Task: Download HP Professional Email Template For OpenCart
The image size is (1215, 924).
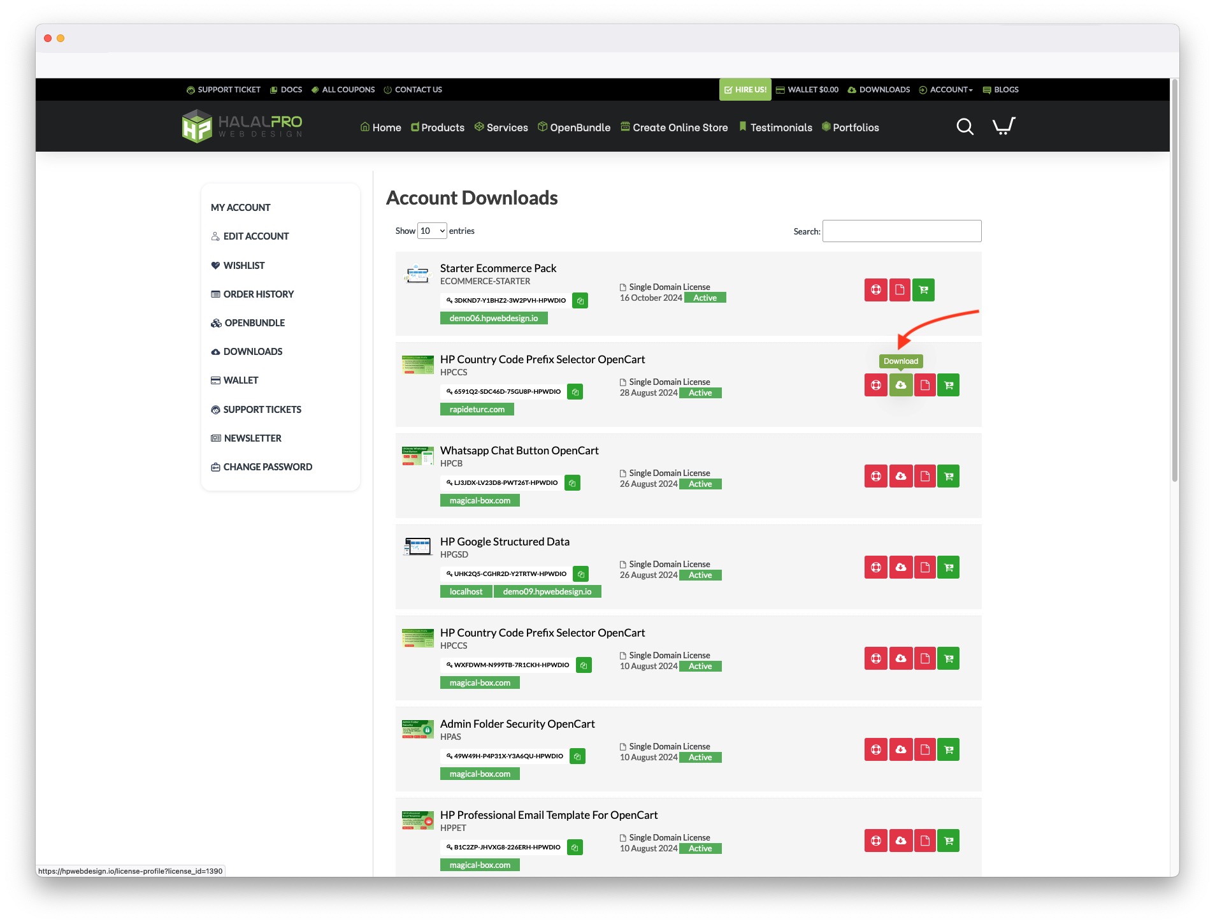Action: [x=900, y=841]
